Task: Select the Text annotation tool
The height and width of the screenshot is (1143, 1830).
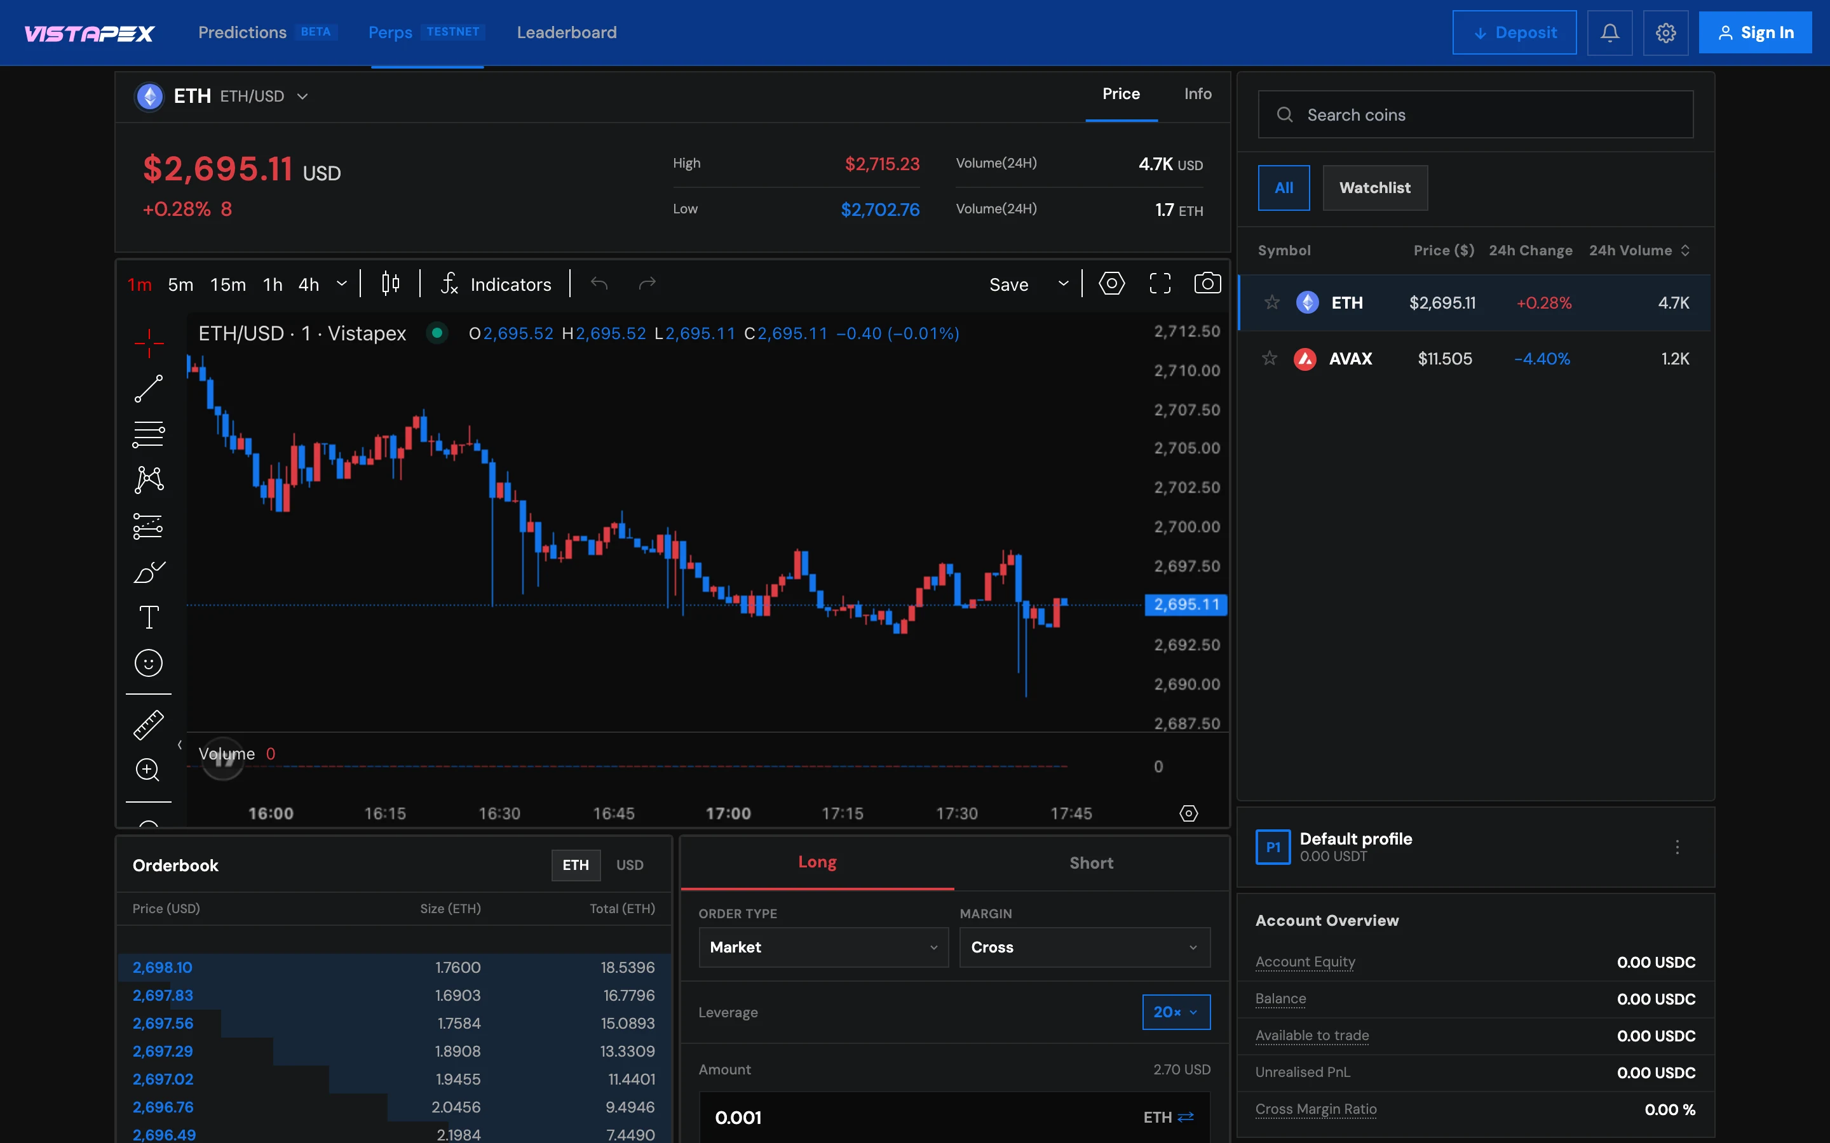Action: (x=149, y=618)
